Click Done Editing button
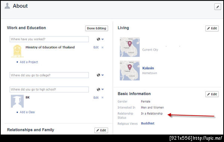Viewport: 224px width, 142px height. (97, 28)
